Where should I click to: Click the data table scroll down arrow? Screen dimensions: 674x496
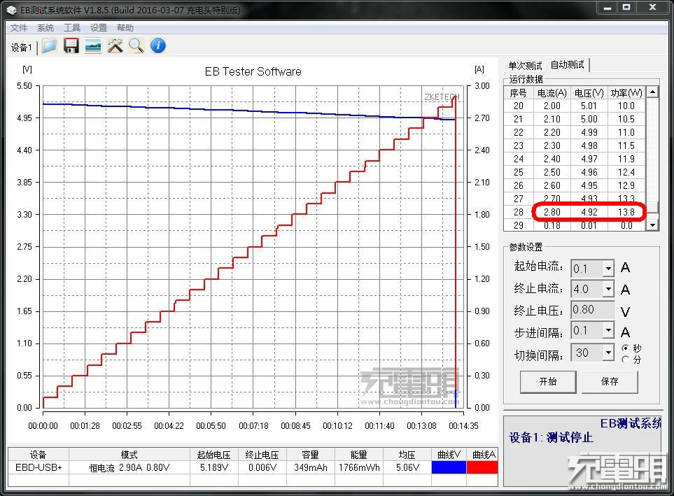(x=652, y=225)
